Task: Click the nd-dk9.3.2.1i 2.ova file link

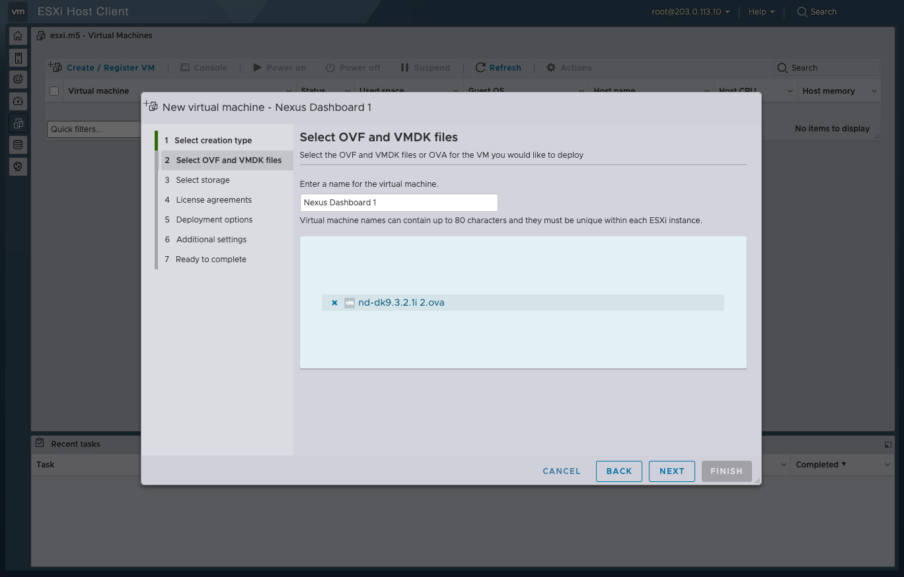Action: pyautogui.click(x=401, y=302)
